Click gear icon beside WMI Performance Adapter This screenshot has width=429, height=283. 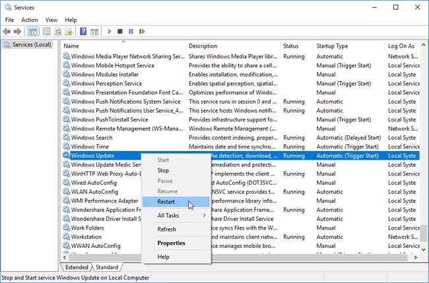66,201
